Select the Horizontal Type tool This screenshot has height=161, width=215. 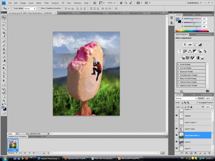[4, 77]
